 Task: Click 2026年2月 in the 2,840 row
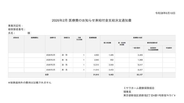click(51, 60)
